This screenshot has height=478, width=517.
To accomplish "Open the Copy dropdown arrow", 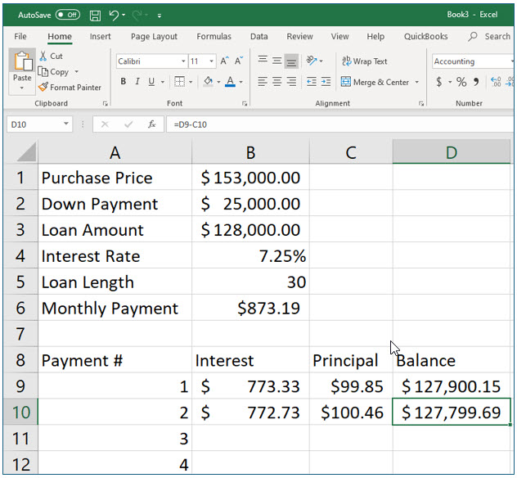I will pyautogui.click(x=77, y=71).
